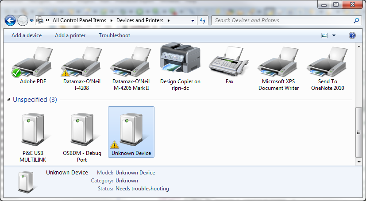The width and height of the screenshot is (366, 201).
Task: Click All Control Panel Items breadcrumb
Action: point(79,20)
